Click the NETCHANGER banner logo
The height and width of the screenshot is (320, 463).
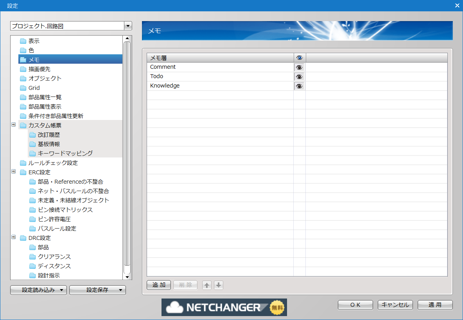point(224,307)
